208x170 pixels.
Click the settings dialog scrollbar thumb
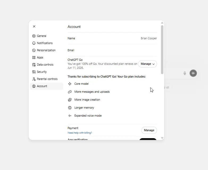click(x=162, y=50)
